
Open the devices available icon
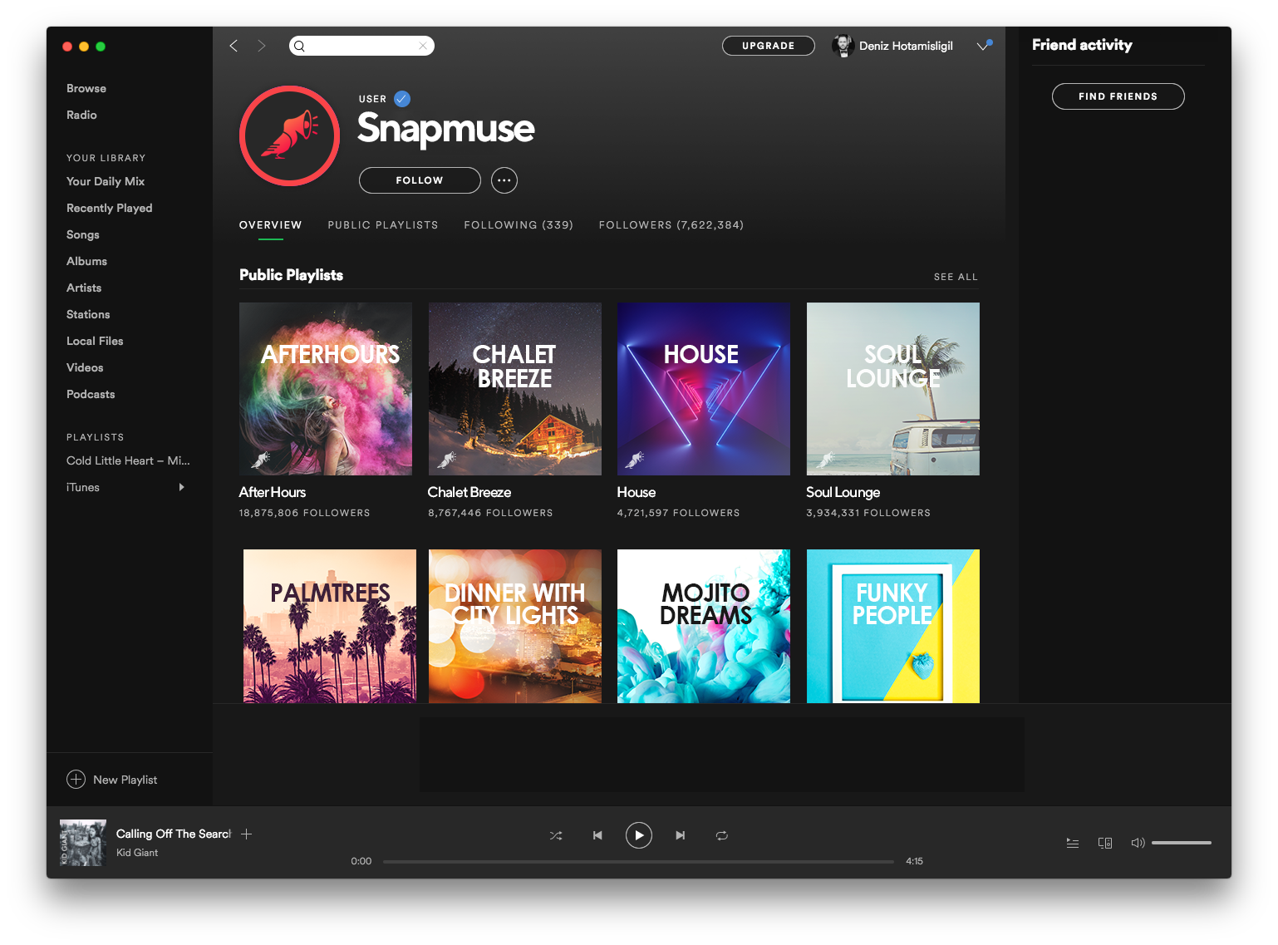coord(1105,843)
